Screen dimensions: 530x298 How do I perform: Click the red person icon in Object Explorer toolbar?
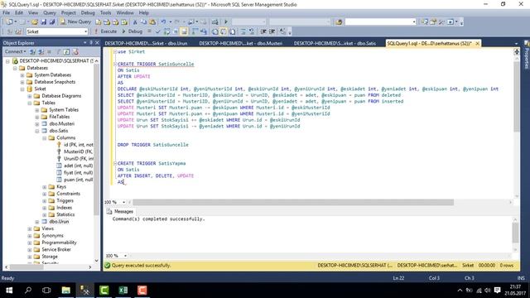point(75,51)
